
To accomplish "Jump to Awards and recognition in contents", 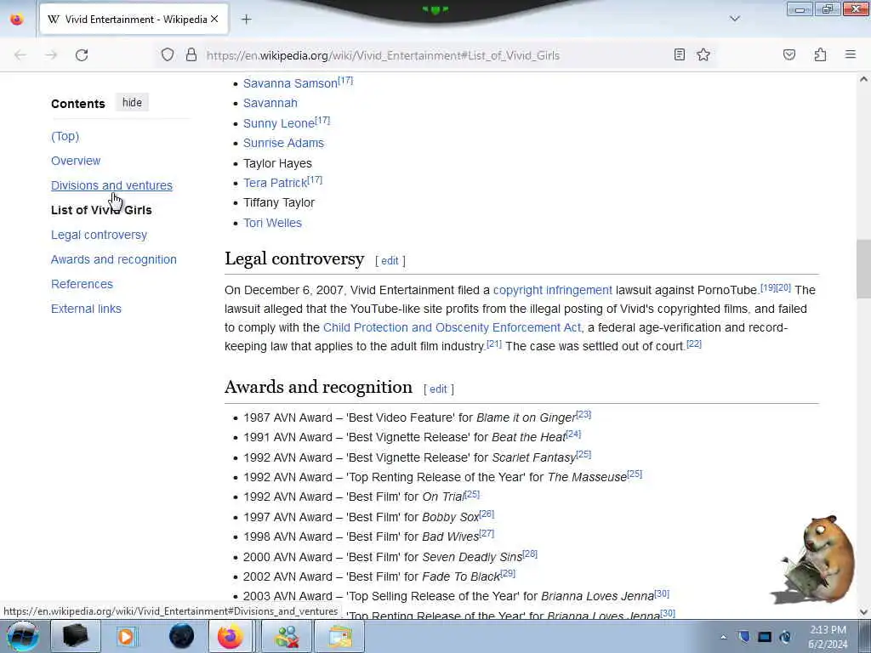I will coord(114,259).
